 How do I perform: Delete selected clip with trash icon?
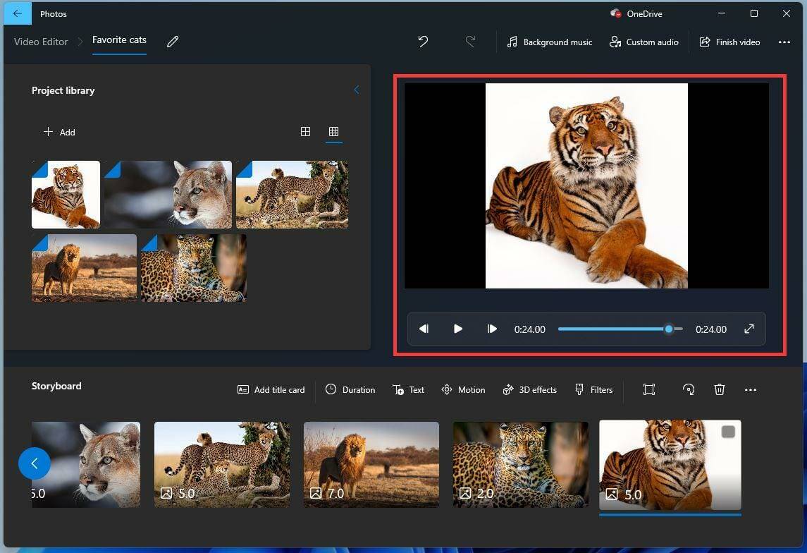click(719, 389)
